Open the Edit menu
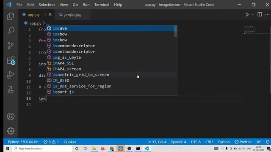This screenshot has height=152, width=271. [x=30, y=5]
